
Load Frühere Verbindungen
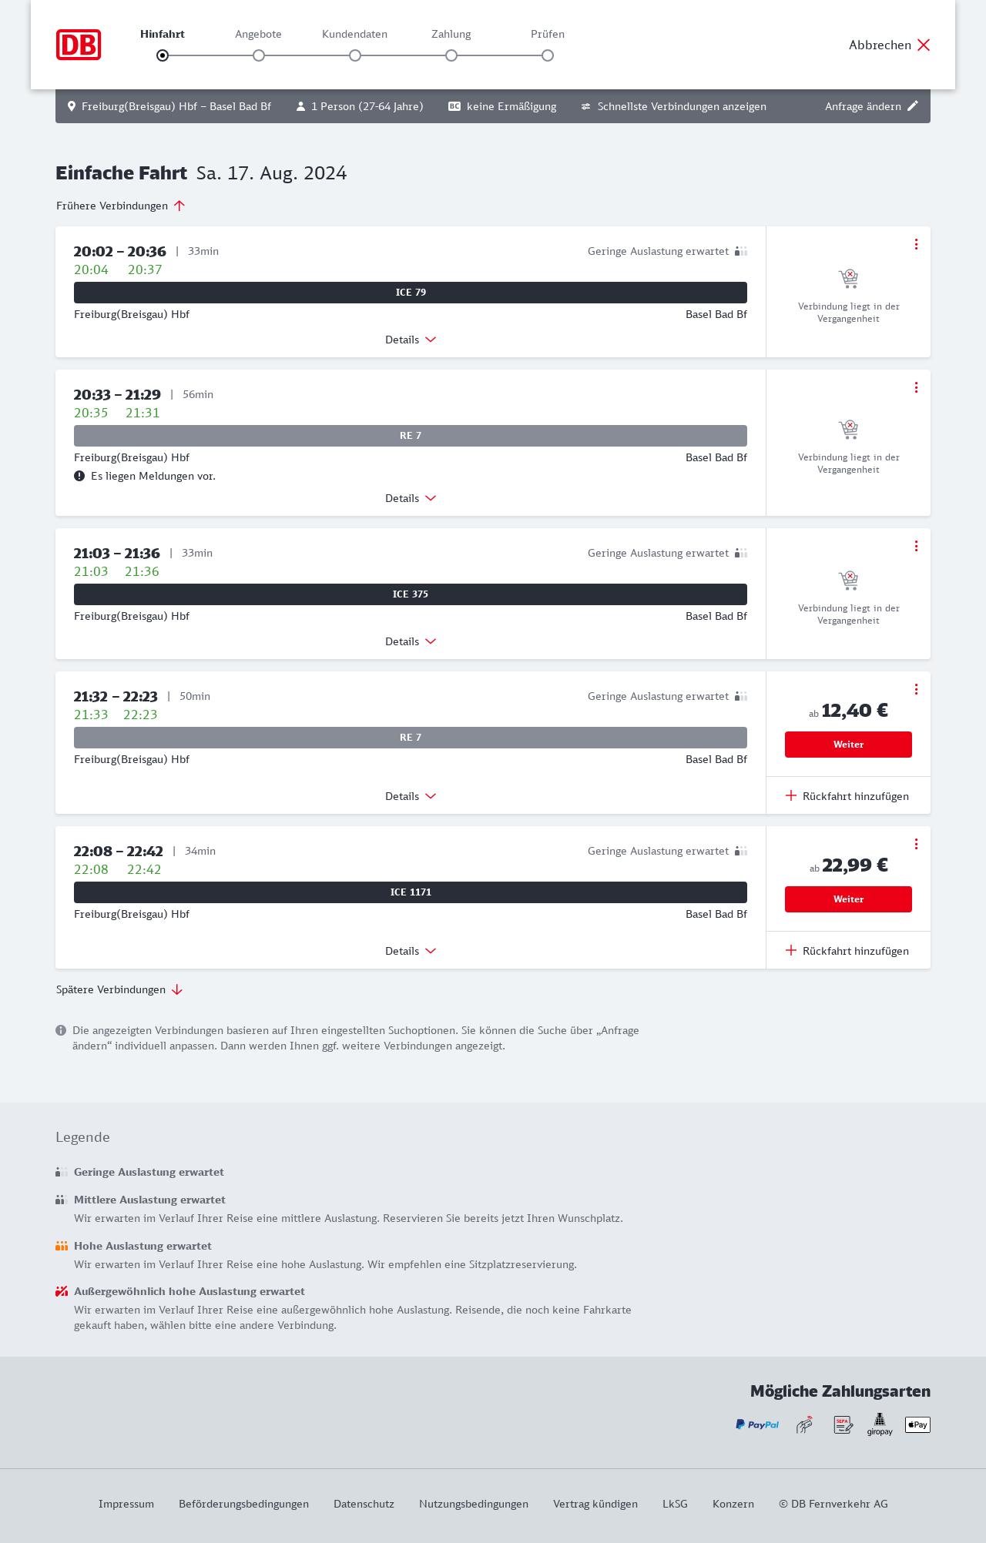pos(121,206)
